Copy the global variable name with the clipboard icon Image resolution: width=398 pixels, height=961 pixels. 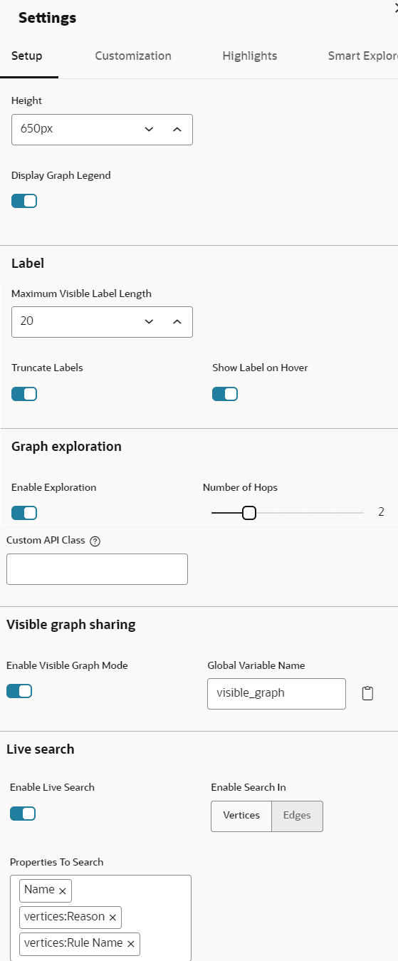pyautogui.click(x=367, y=693)
